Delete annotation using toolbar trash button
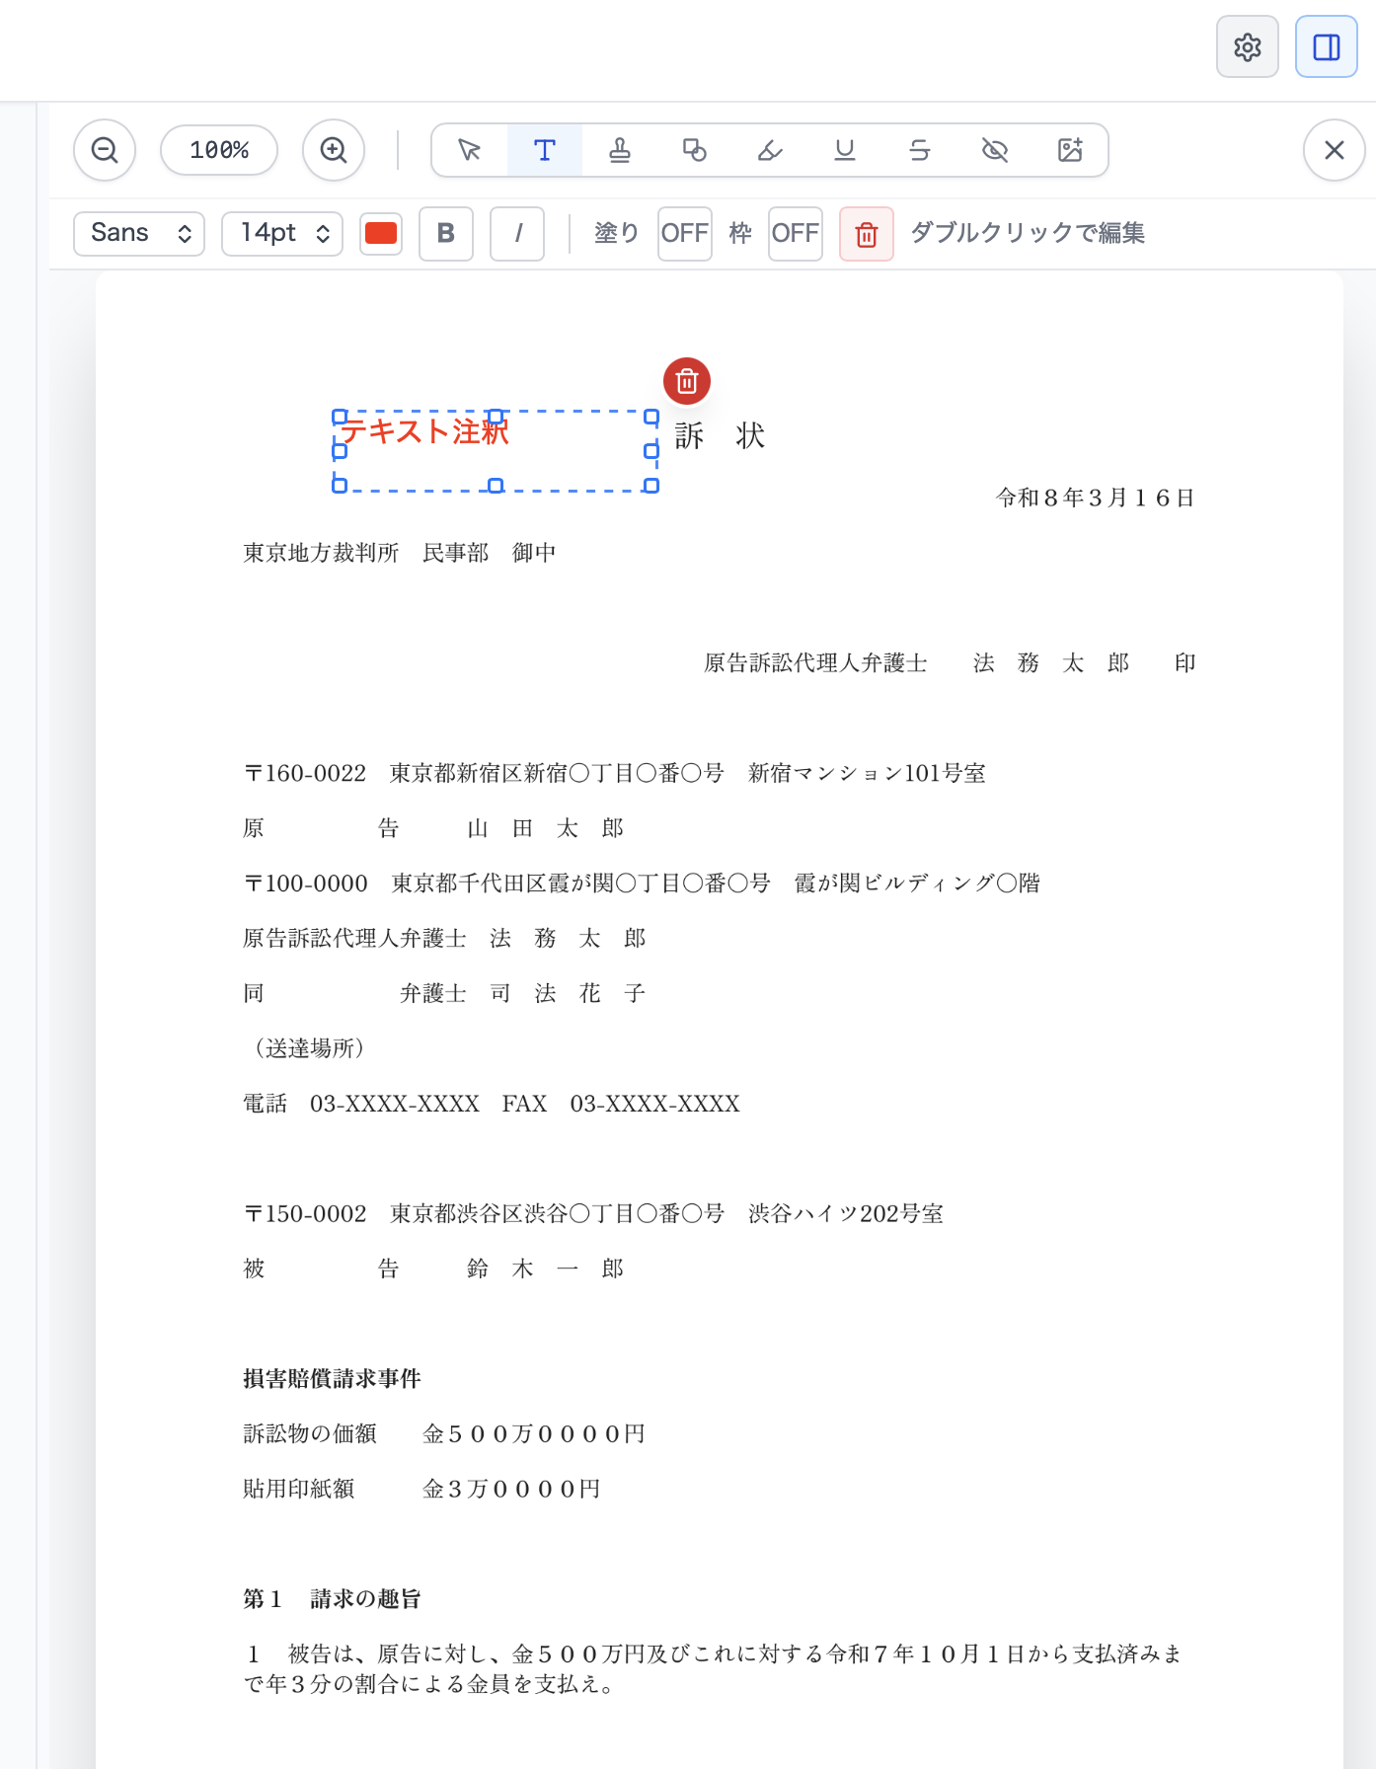The width and height of the screenshot is (1376, 1769). (867, 234)
